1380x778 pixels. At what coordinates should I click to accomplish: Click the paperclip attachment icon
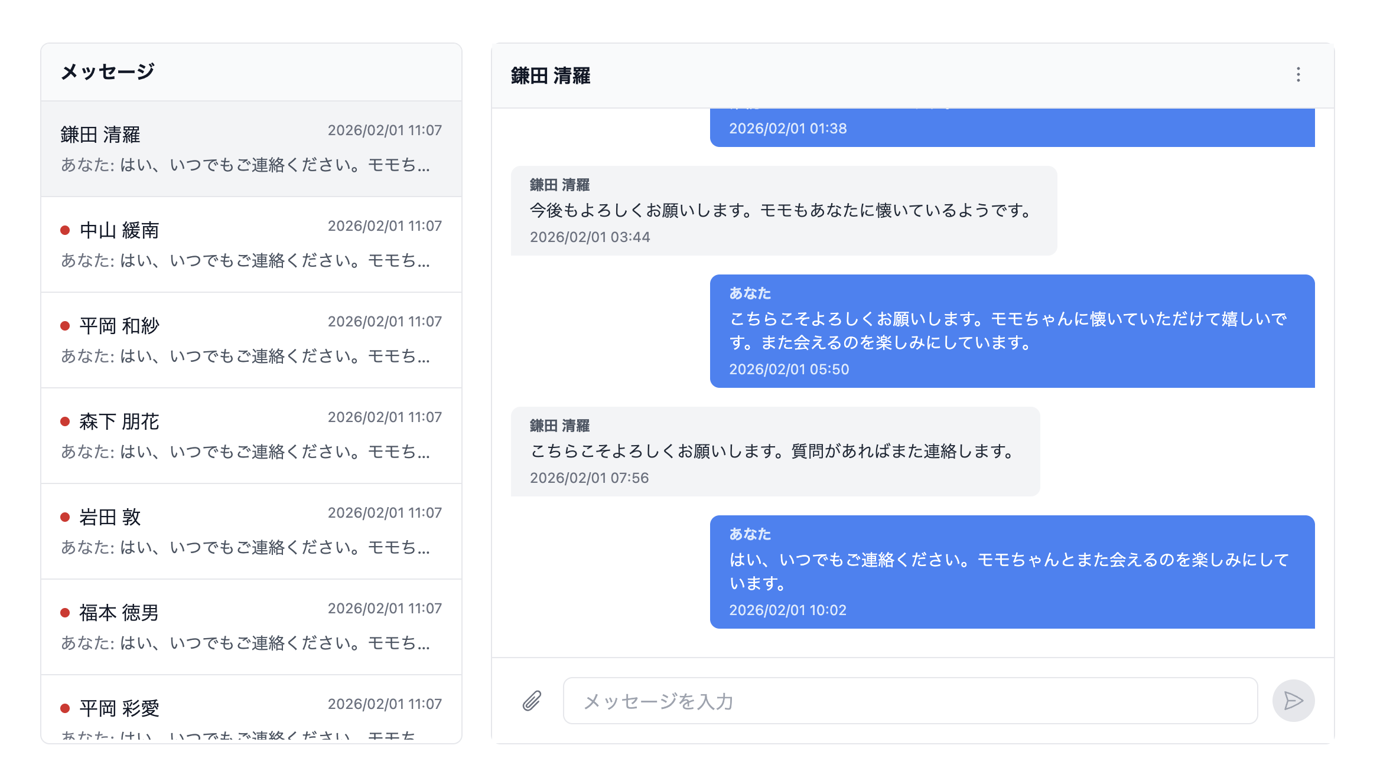point(531,701)
